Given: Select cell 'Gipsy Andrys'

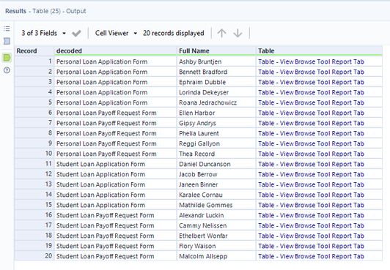Looking at the screenshot, I should (x=216, y=123).
